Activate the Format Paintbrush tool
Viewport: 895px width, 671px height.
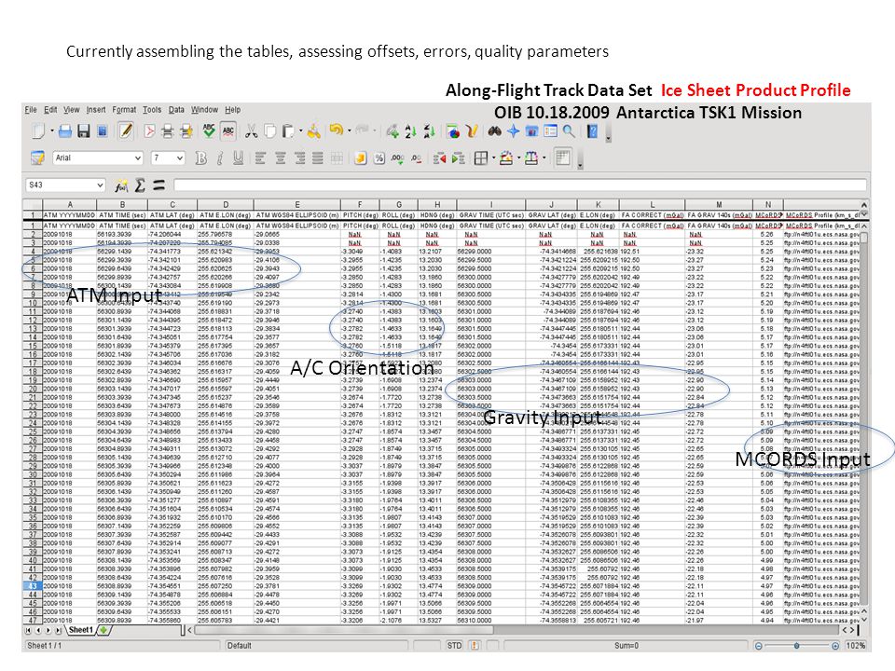tap(313, 131)
